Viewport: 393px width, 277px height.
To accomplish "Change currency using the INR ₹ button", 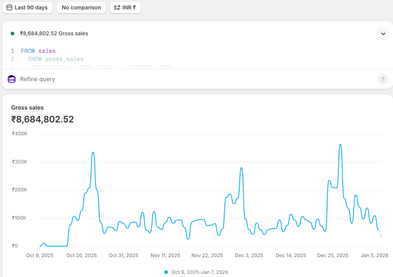I will click(125, 8).
